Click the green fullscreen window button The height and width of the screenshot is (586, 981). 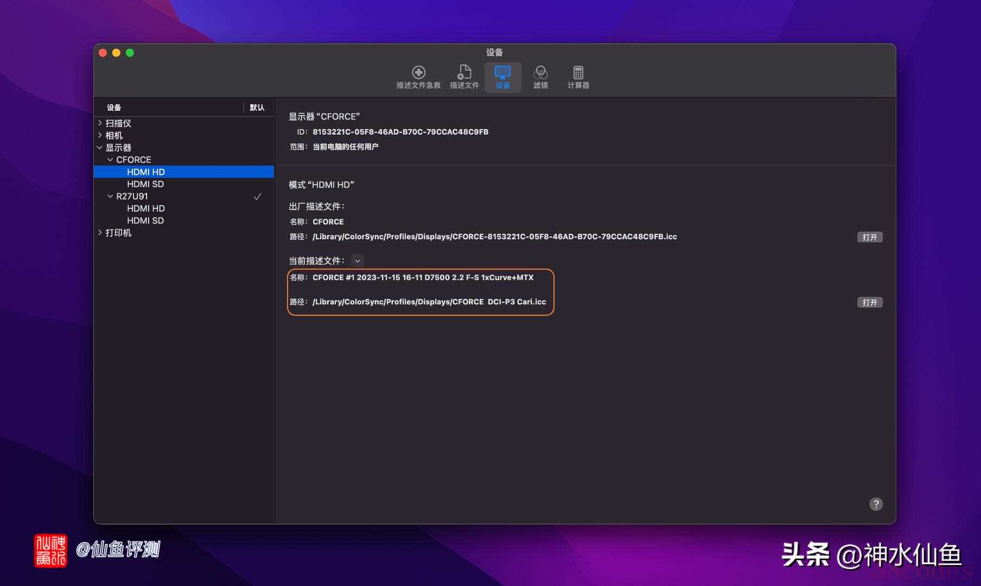pyautogui.click(x=130, y=53)
